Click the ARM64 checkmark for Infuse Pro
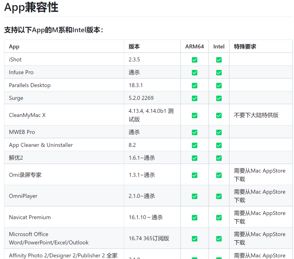 (x=194, y=73)
